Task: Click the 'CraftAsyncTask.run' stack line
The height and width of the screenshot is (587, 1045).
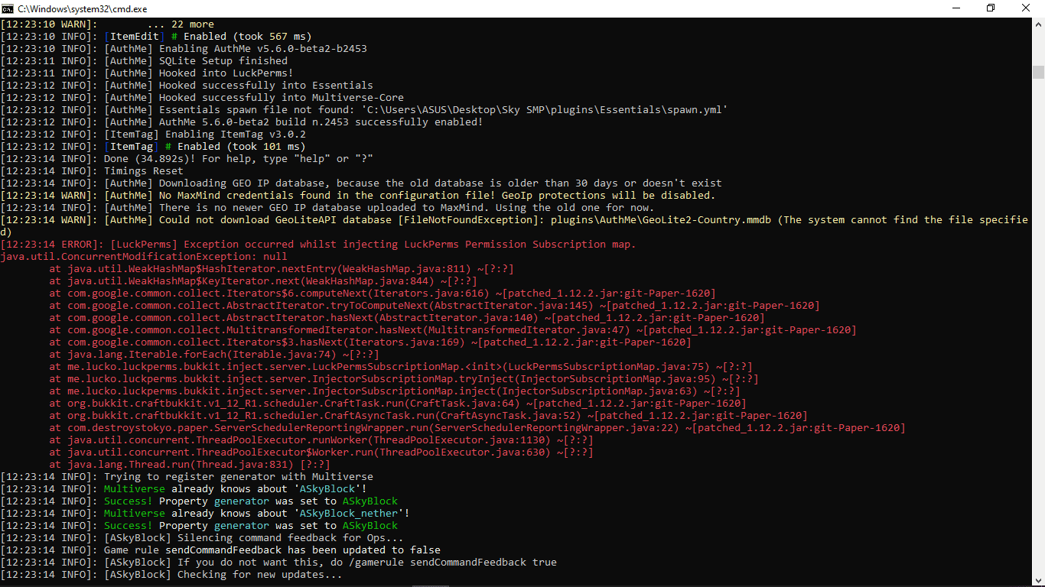Action: click(x=428, y=416)
